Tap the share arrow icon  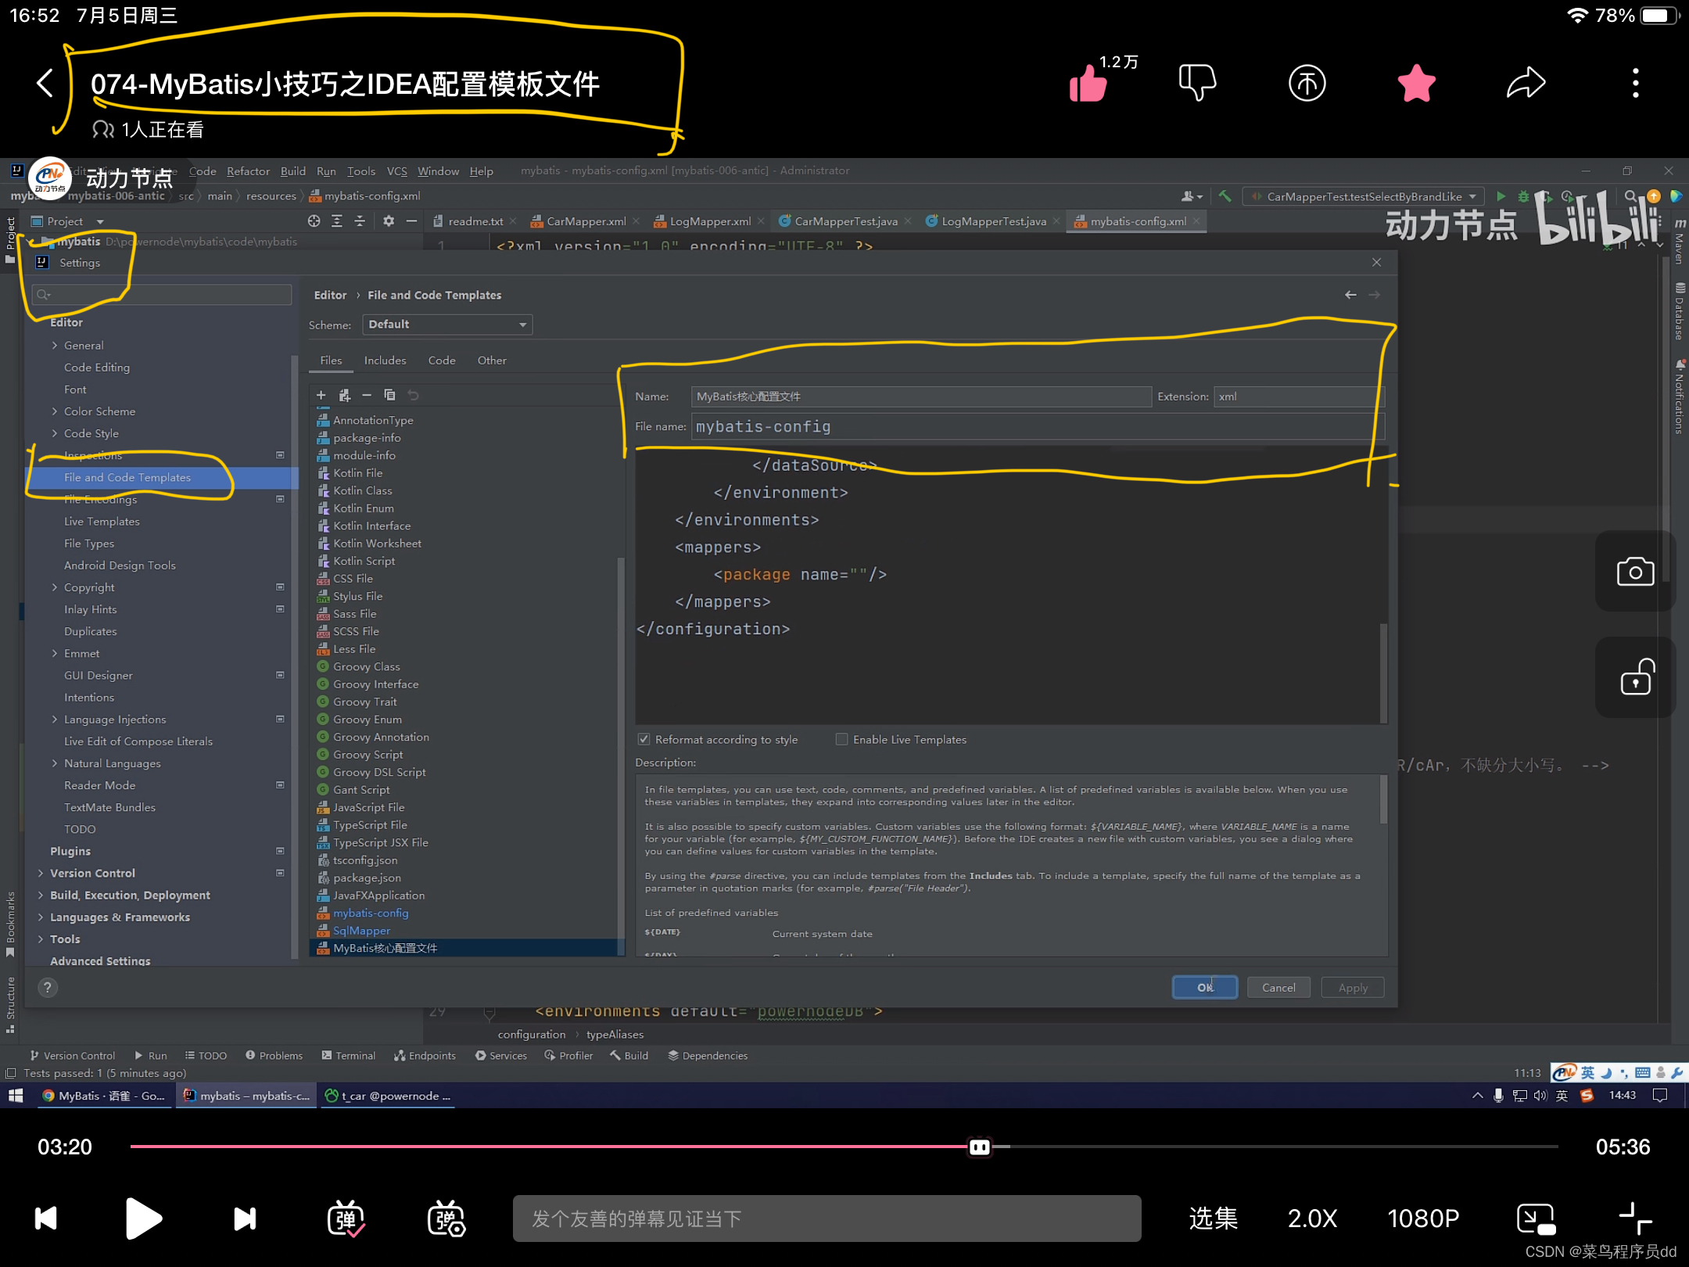(1526, 84)
